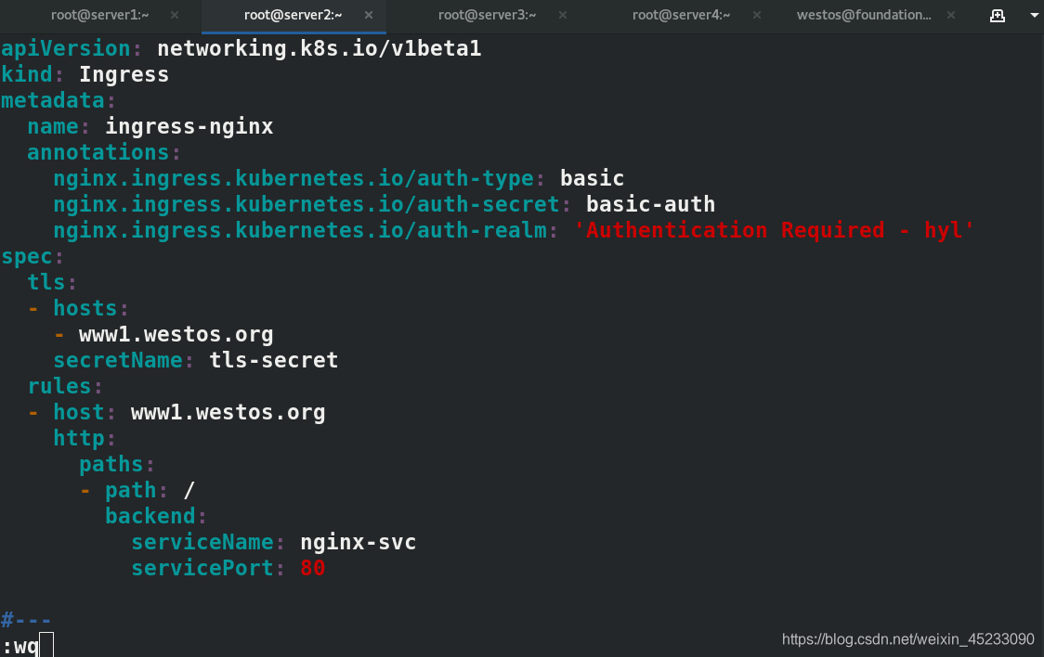The width and height of the screenshot is (1044, 657).
Task: Close the root@server4 tab
Action: pos(757,15)
